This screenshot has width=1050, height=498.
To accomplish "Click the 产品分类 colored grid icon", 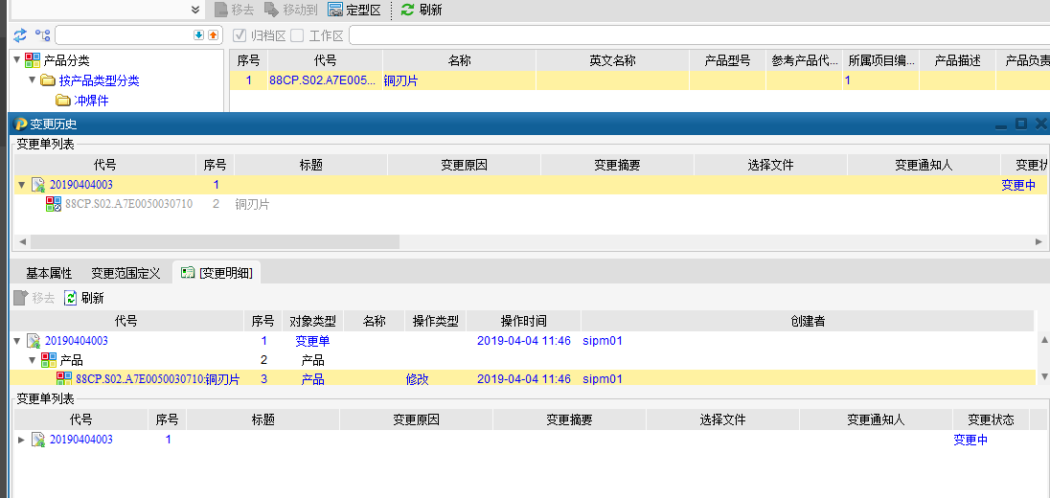I will tap(33, 60).
